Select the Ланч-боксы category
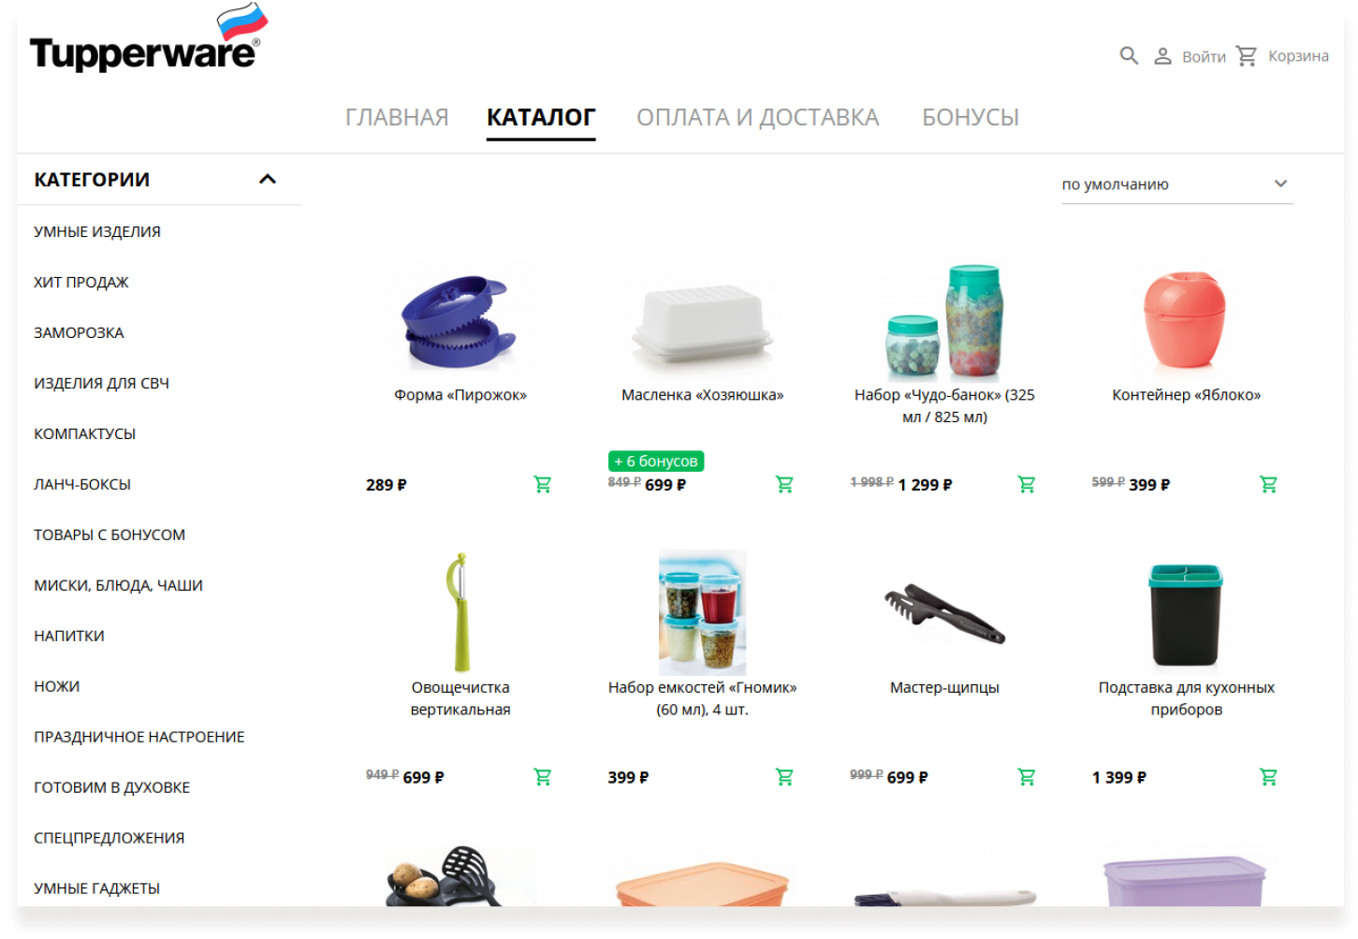This screenshot has height=939, width=1358. (x=82, y=484)
